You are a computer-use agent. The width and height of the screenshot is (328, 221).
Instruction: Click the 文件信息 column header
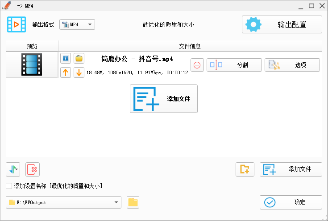[190, 46]
